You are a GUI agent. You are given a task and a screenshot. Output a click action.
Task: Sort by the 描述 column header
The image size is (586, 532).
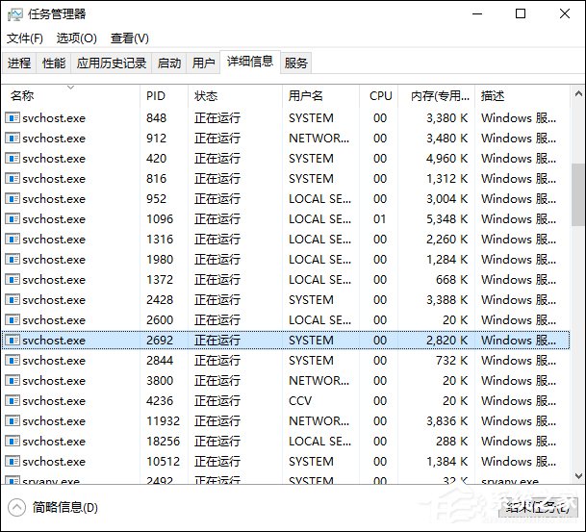click(x=522, y=95)
